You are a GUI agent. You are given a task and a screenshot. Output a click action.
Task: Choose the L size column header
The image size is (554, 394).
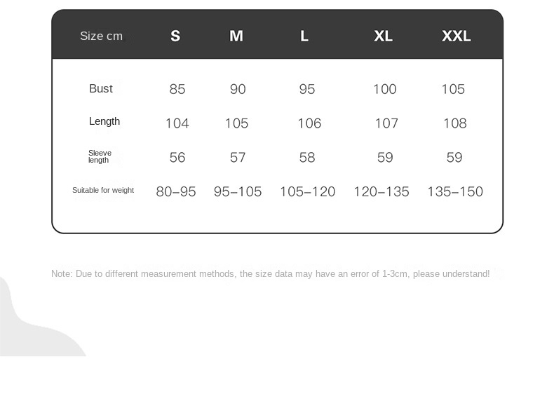(304, 36)
